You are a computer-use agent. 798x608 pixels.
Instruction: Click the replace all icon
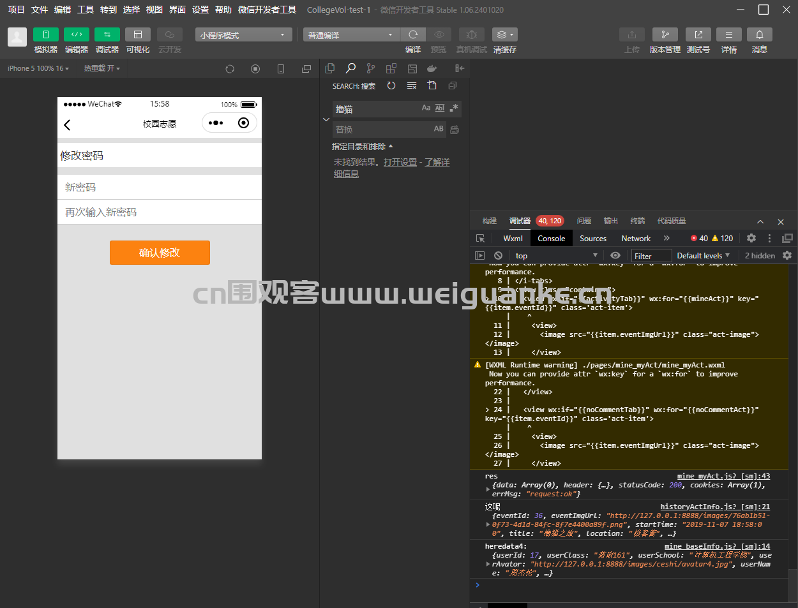(x=455, y=130)
